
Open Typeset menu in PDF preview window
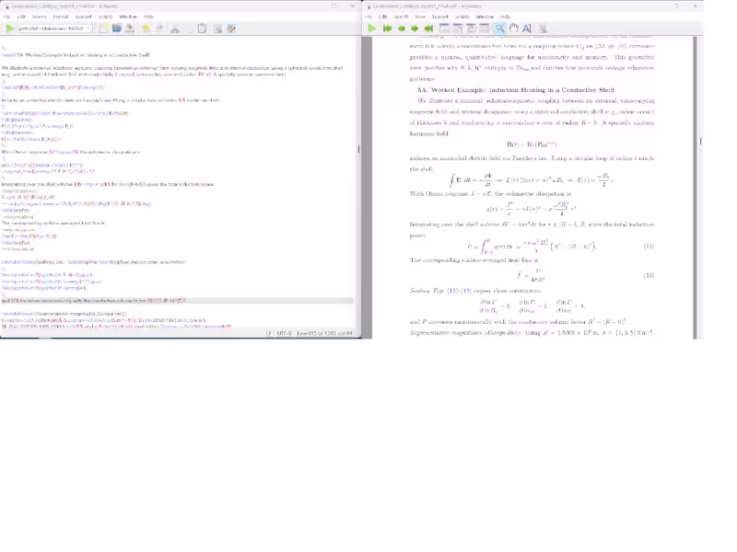[440, 17]
